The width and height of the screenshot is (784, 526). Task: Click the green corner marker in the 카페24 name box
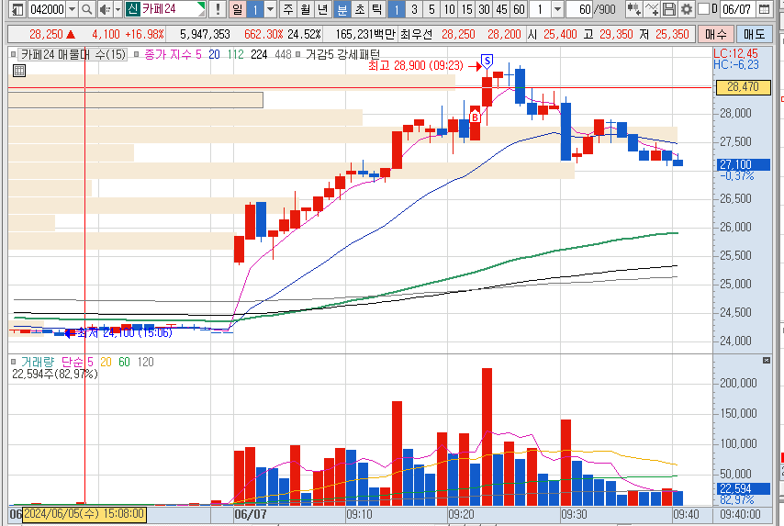tap(201, 6)
